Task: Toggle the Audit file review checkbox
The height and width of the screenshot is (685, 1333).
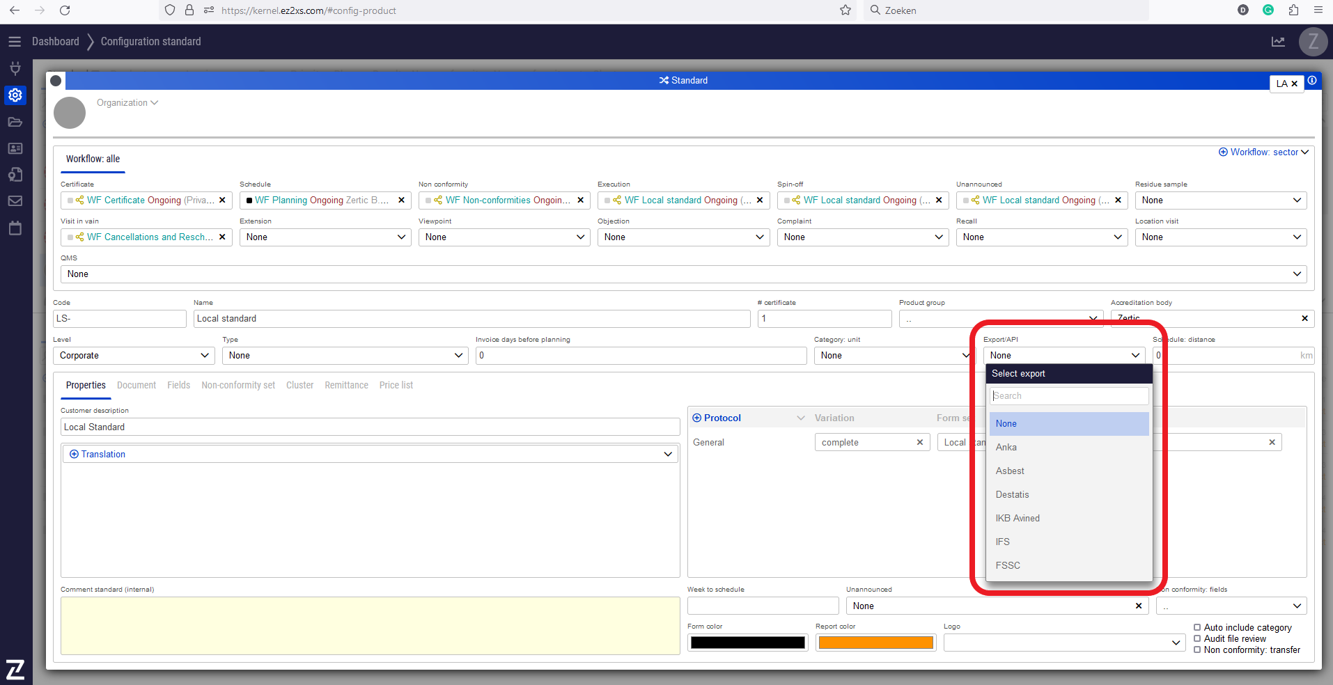Action: (x=1197, y=638)
